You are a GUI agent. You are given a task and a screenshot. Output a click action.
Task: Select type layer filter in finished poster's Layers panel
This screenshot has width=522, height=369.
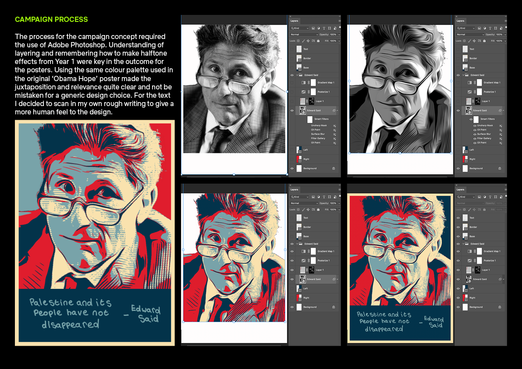coord(490,197)
